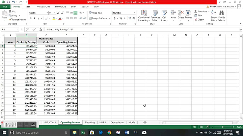
Task: Click the zoom slider handle
Action: 223,127
